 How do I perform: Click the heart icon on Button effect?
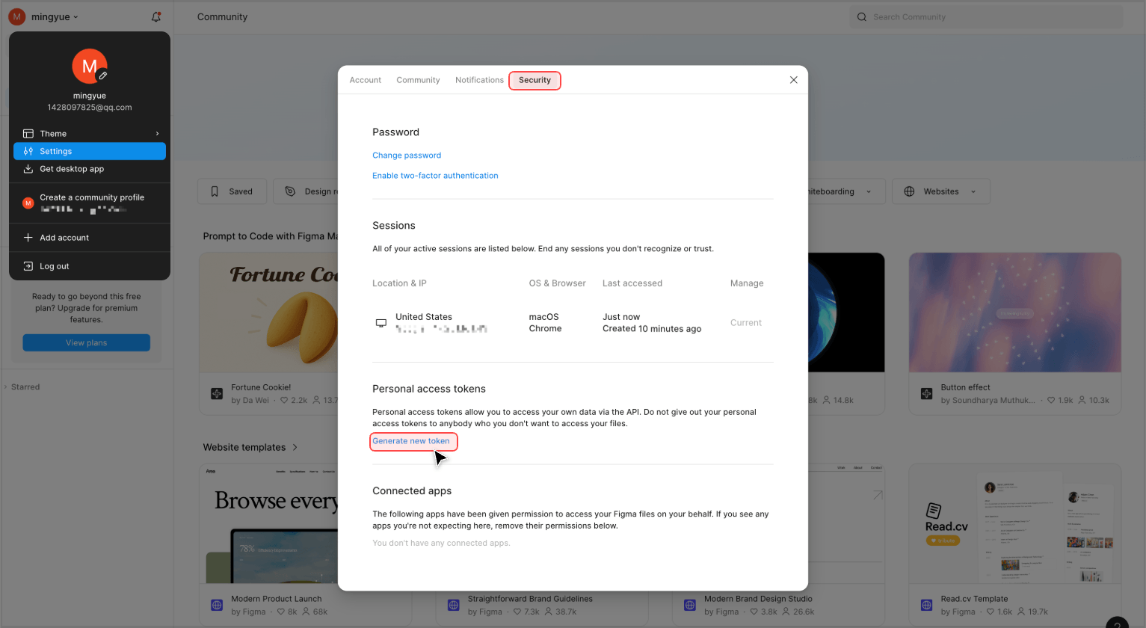[1051, 401]
